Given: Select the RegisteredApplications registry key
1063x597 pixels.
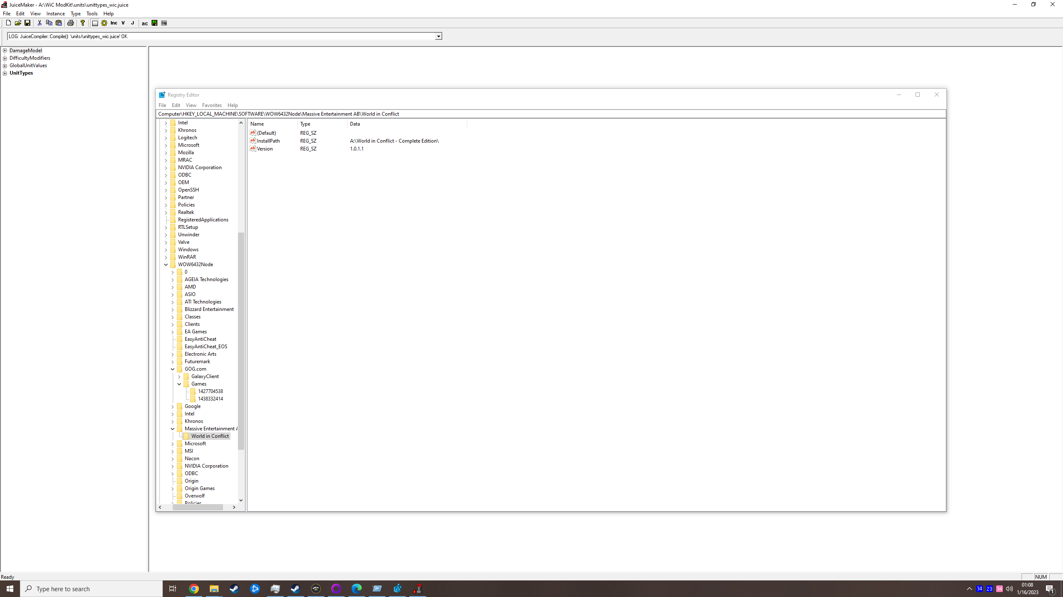Looking at the screenshot, I should [203, 220].
